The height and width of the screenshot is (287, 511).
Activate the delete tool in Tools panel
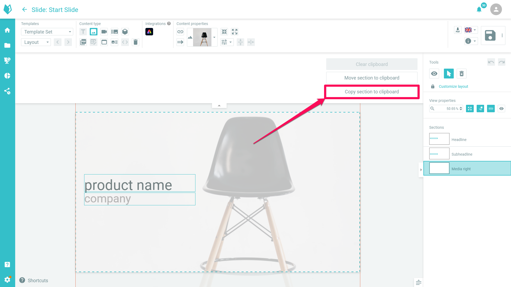click(461, 74)
